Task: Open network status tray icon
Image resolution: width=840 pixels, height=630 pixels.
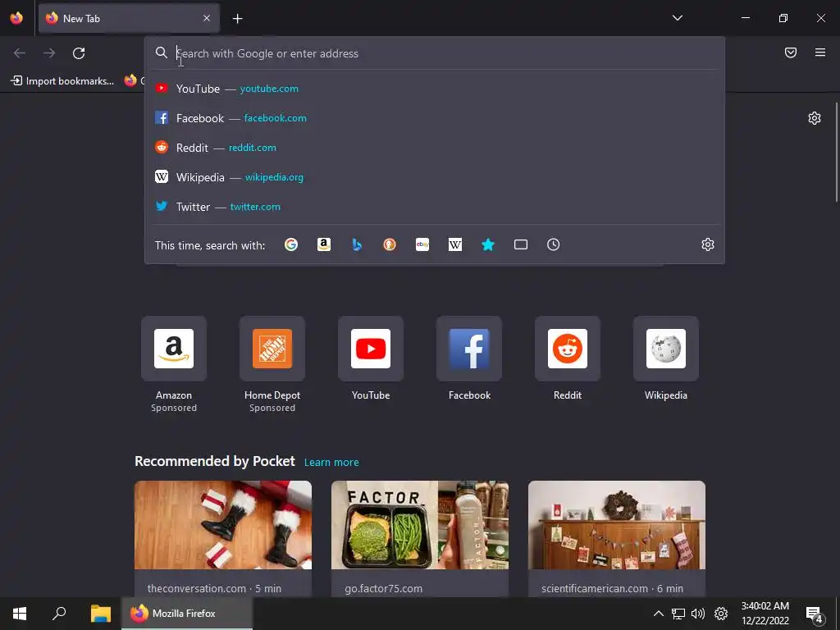Action: 678,614
